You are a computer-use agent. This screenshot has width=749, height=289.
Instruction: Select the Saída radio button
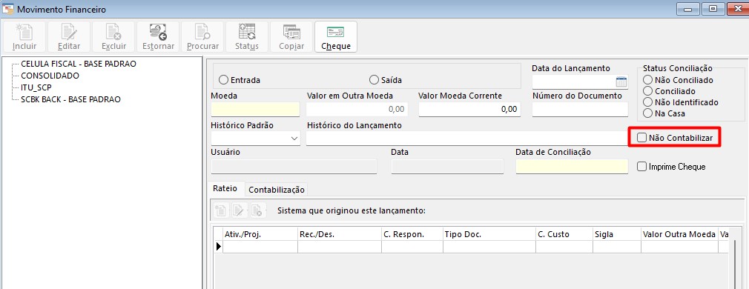pos(374,80)
